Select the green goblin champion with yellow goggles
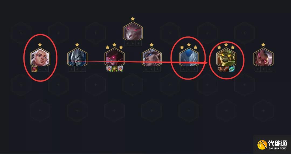This screenshot has width=291, height=154. point(226,57)
